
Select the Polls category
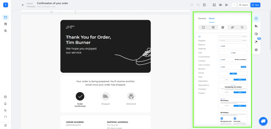pos(200,77)
